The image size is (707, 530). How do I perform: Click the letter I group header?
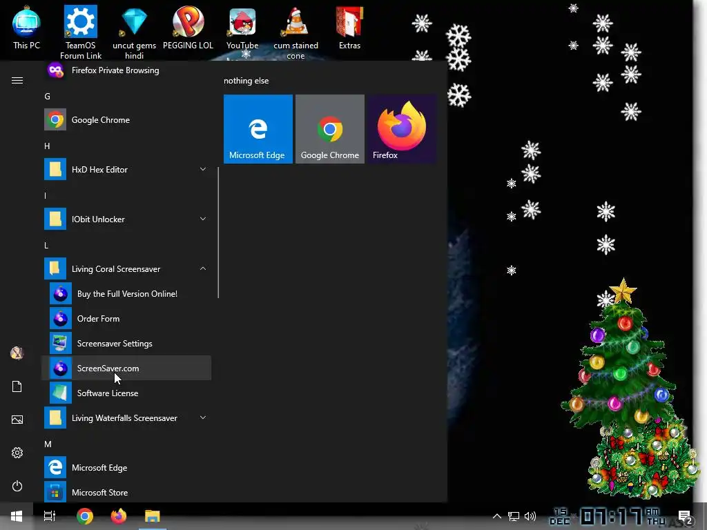[x=45, y=195]
